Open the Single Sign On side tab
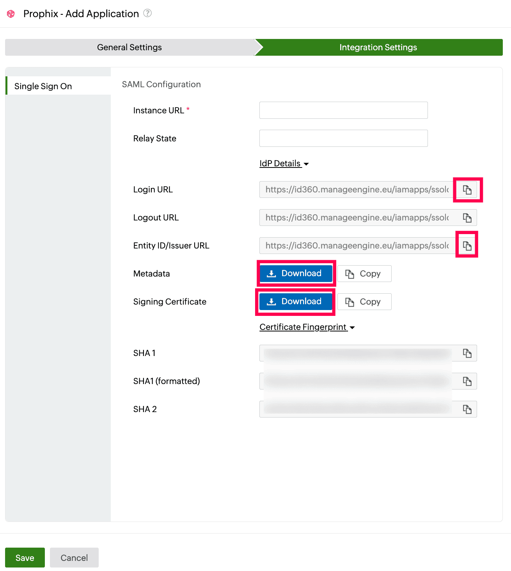 pyautogui.click(x=59, y=86)
